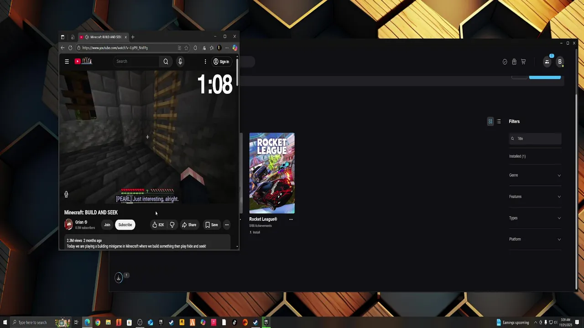The width and height of the screenshot is (584, 328).
Task: Share the Minecraft video
Action: click(x=189, y=225)
